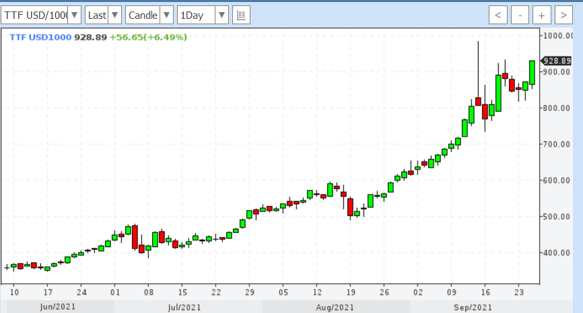Select the Jul/2021 month label
Viewport: 583px width, 313px height.
(x=184, y=308)
